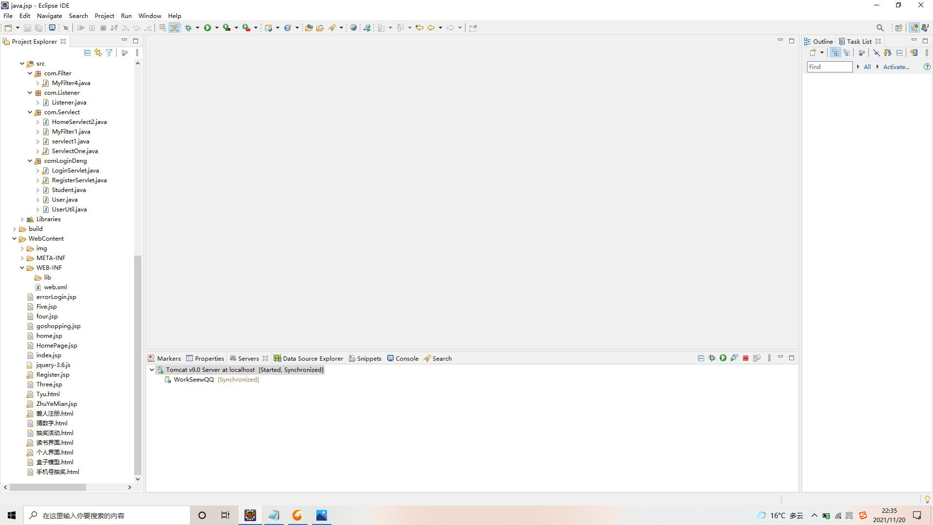Open the web browser globe icon

(x=354, y=28)
